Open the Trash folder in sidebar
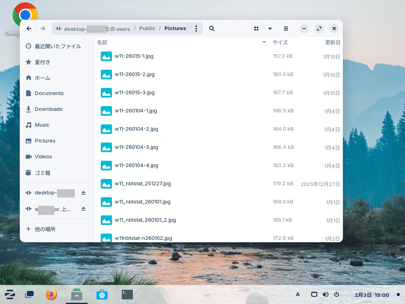The height and width of the screenshot is (304, 405). tap(42, 173)
